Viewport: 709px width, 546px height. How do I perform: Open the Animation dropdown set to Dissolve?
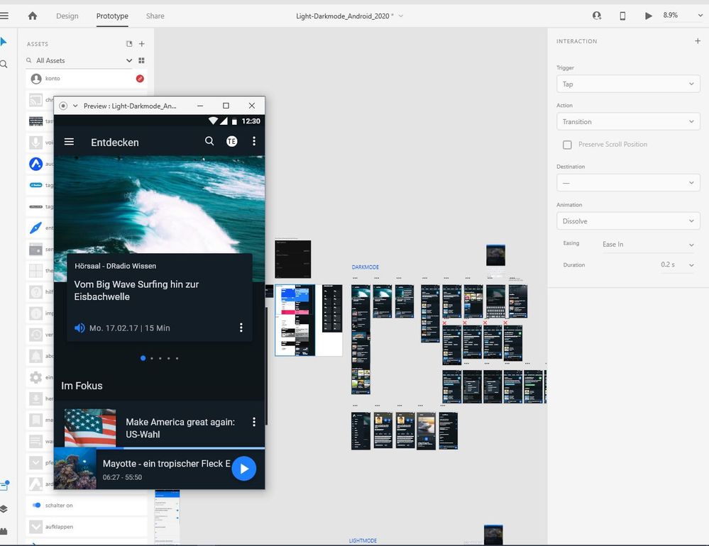(x=628, y=221)
